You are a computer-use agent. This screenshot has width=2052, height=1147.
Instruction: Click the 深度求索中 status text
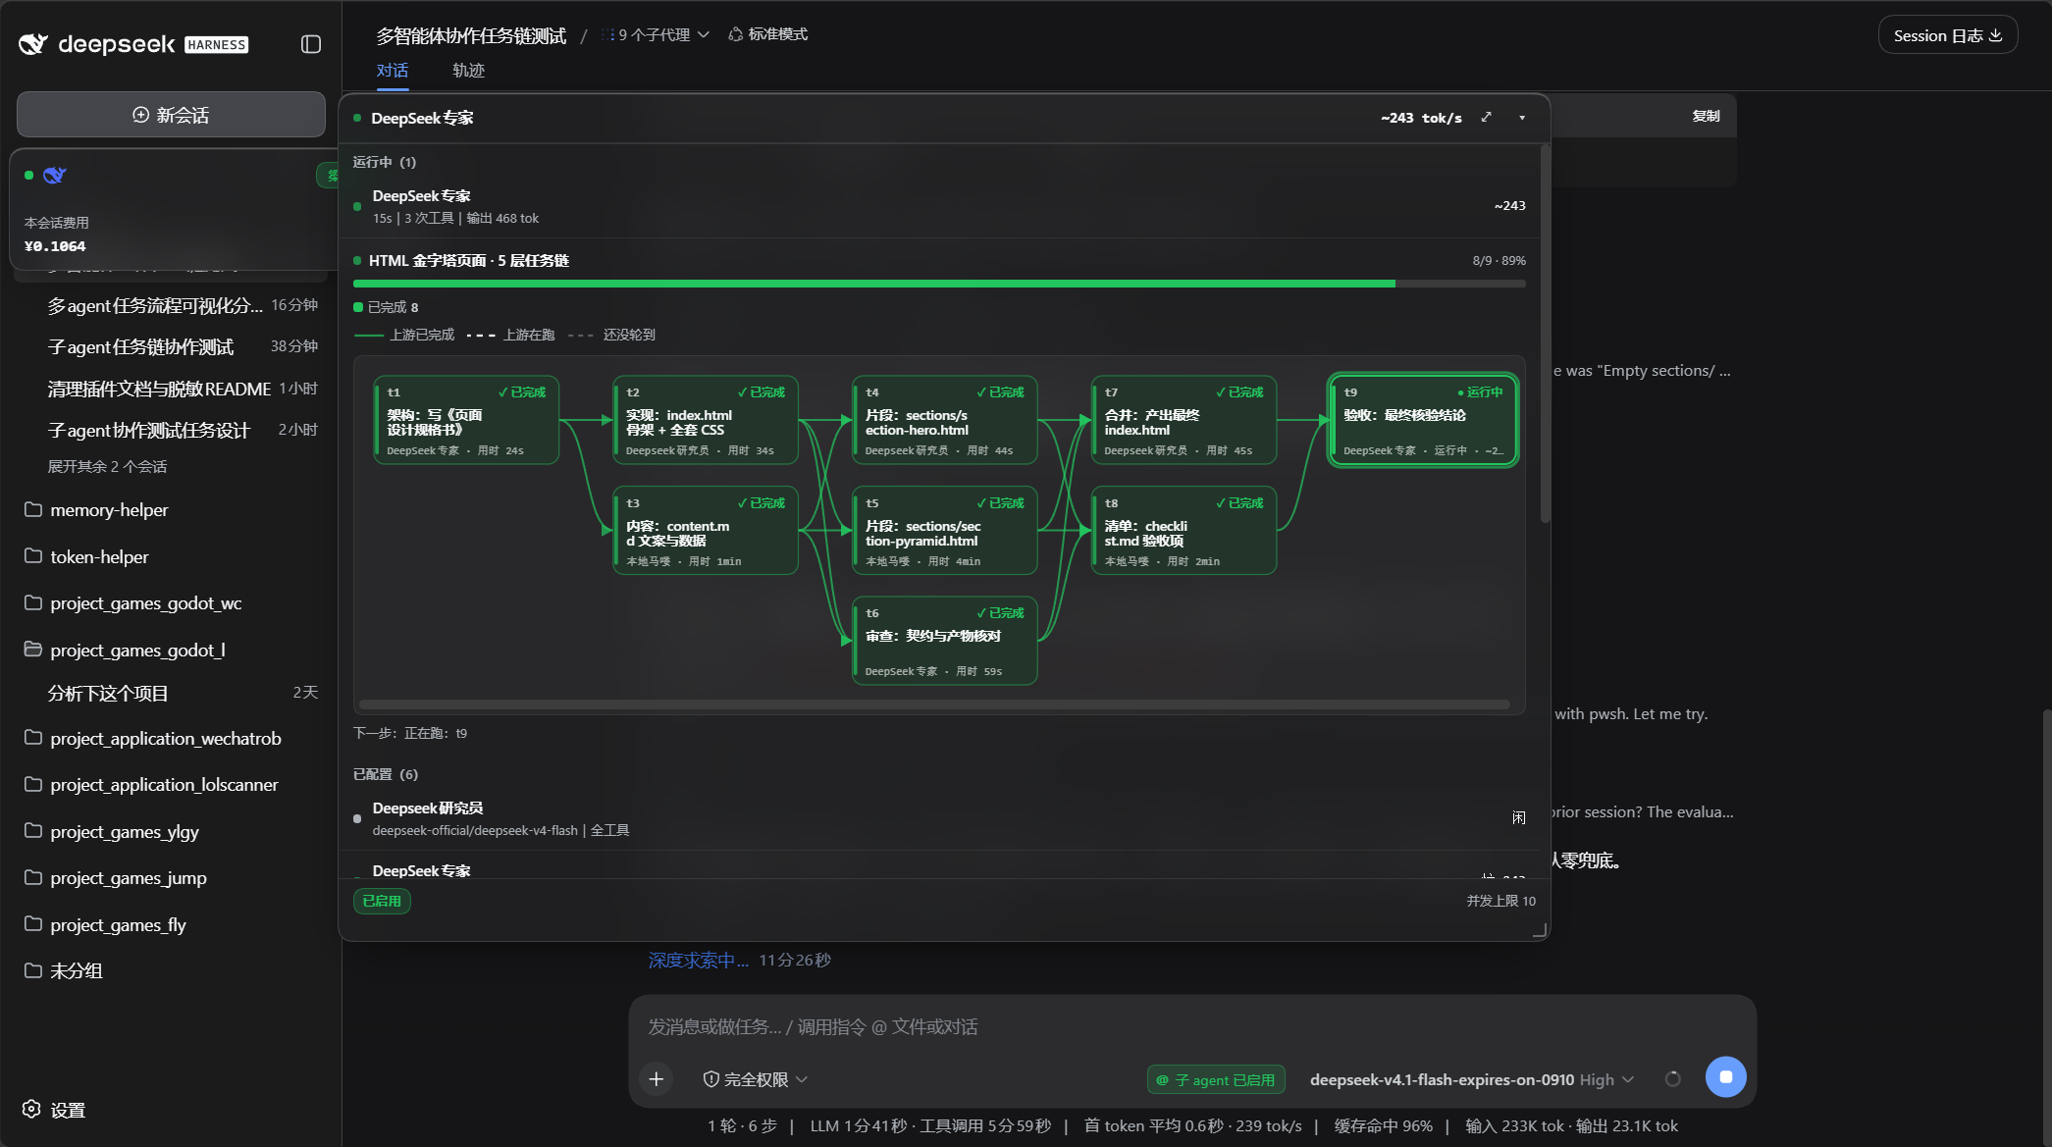tap(699, 961)
